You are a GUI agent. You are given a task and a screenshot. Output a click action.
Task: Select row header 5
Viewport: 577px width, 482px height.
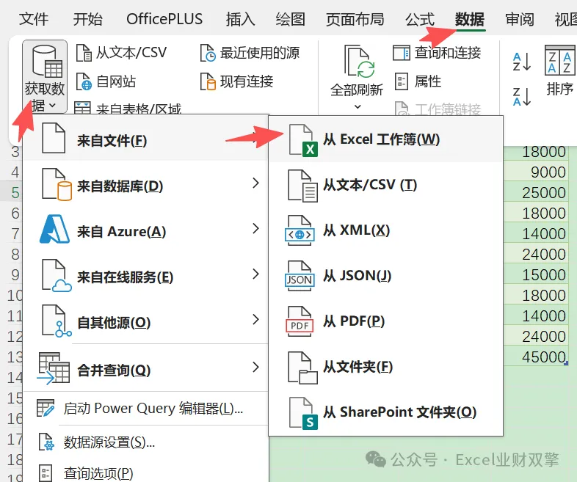tap(12, 193)
